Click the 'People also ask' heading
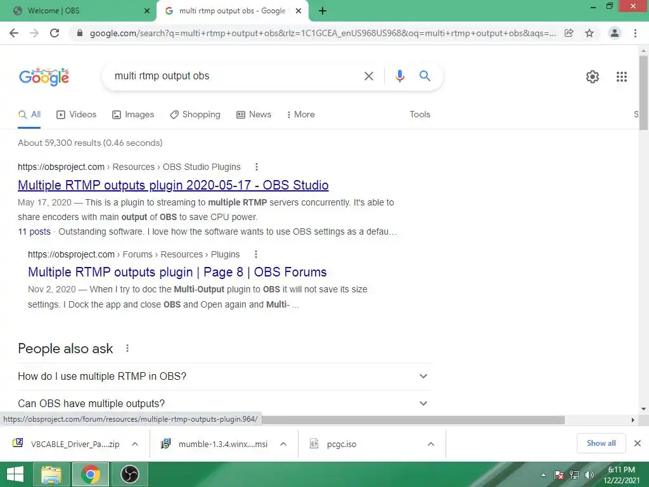This screenshot has width=649, height=487. click(65, 349)
